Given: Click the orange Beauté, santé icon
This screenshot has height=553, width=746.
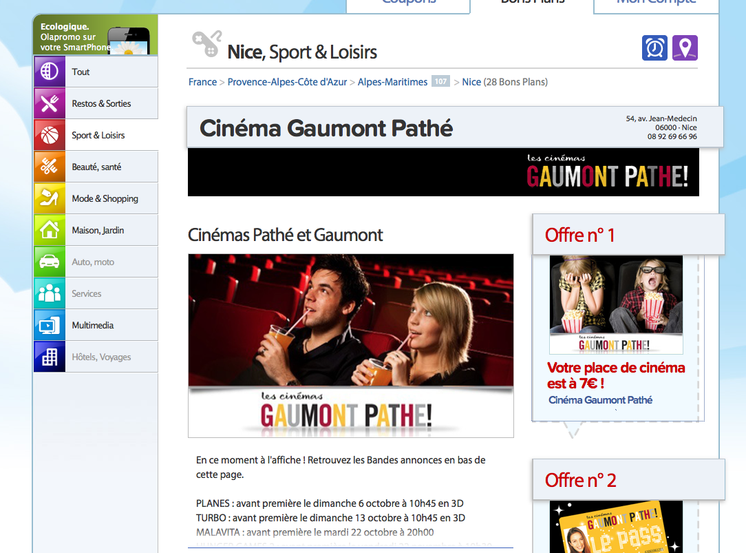Looking at the screenshot, I should [50, 167].
